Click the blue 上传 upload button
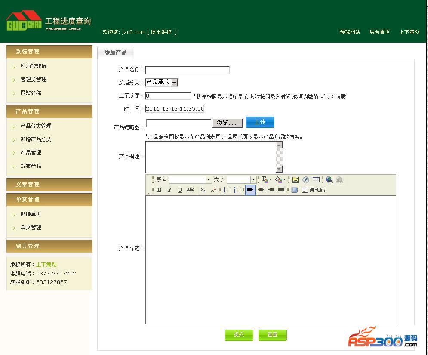Image resolution: width=428 pixels, height=355 pixels. (x=260, y=122)
